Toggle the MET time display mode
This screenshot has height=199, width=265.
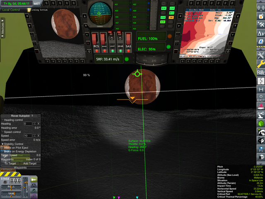click(37, 4)
